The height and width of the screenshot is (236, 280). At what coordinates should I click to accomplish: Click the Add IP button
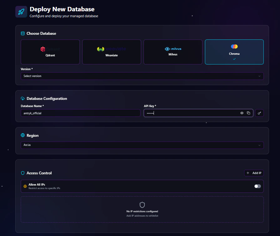254,173
